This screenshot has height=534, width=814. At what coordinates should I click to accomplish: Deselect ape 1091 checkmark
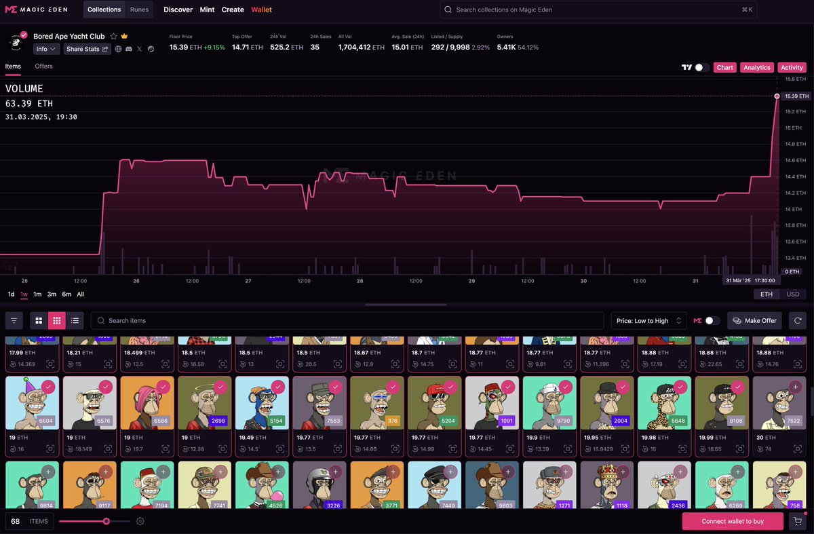click(507, 387)
